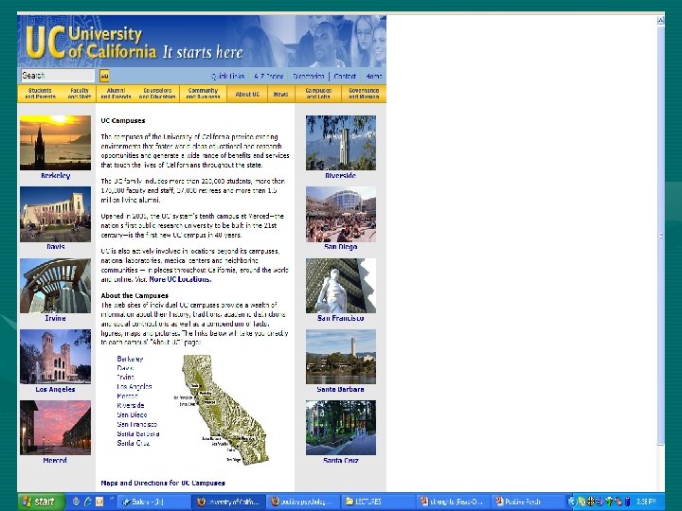This screenshot has height=511, width=682.
Task: Expand hidden system tray icons arrow
Action: click(571, 502)
